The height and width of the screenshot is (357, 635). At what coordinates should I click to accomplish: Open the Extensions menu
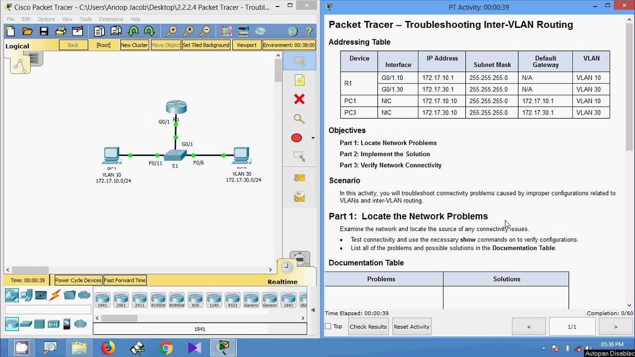[x=111, y=19]
